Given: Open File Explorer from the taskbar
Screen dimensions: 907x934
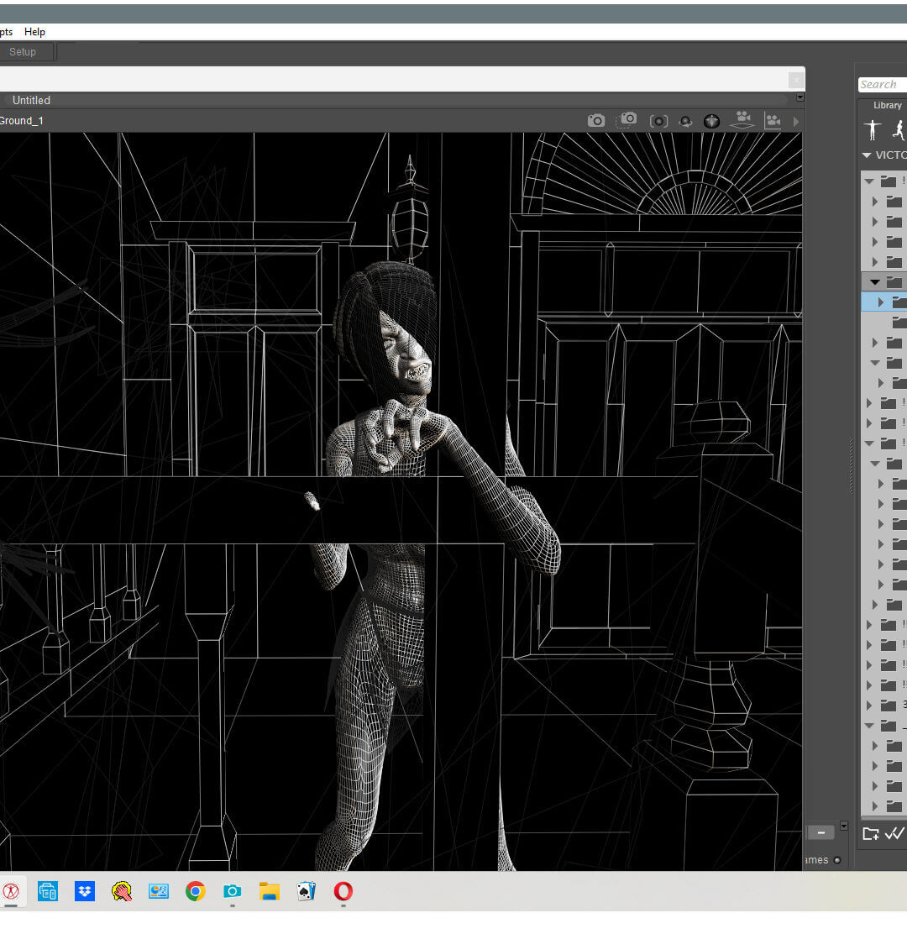Looking at the screenshot, I should click(x=270, y=891).
